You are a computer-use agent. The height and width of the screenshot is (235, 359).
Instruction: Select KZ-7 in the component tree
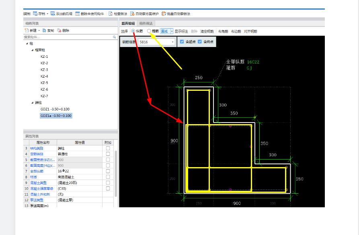coord(44,96)
